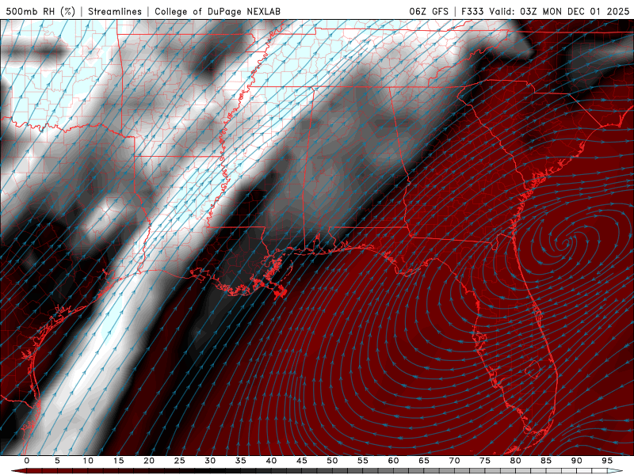Click the "F333" forecast hour text
Image resolution: width=634 pixels, height=475 pixels.
point(472,11)
